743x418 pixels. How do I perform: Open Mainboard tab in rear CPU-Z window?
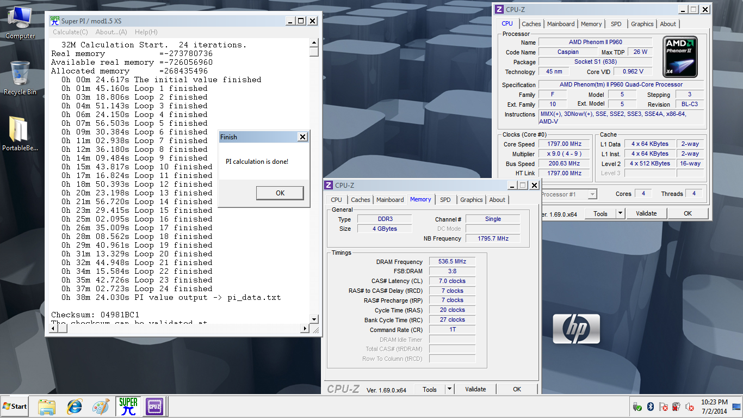(561, 24)
